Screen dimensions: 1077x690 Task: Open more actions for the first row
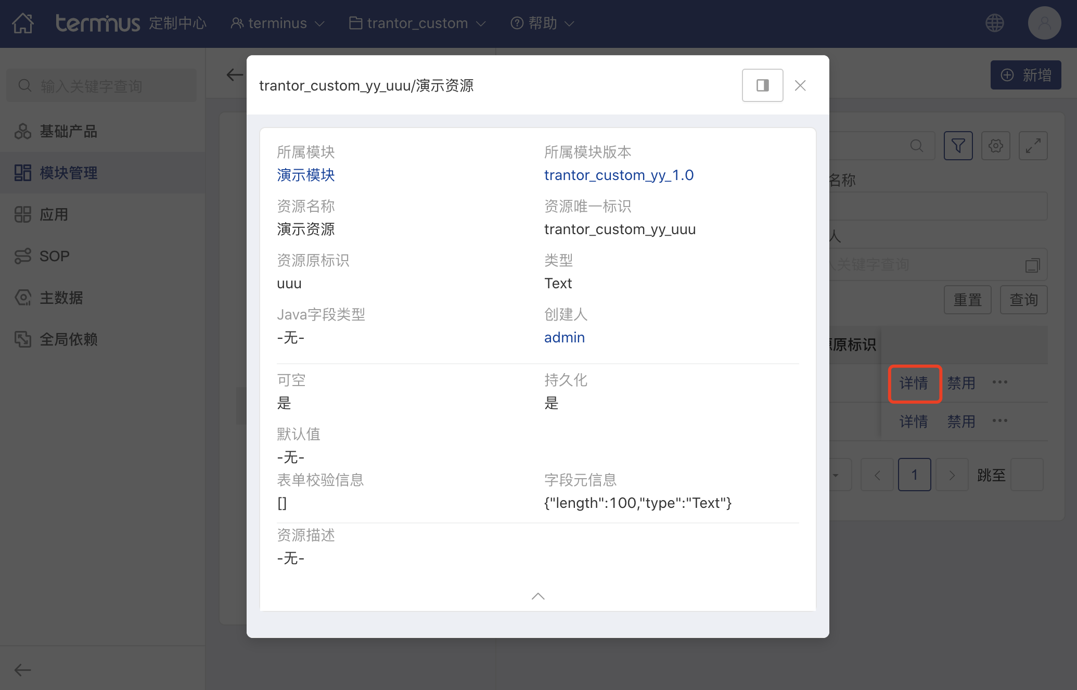[x=999, y=382]
